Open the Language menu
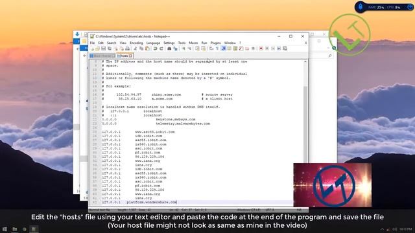Viewport: 415px width, 233px height. click(153, 43)
